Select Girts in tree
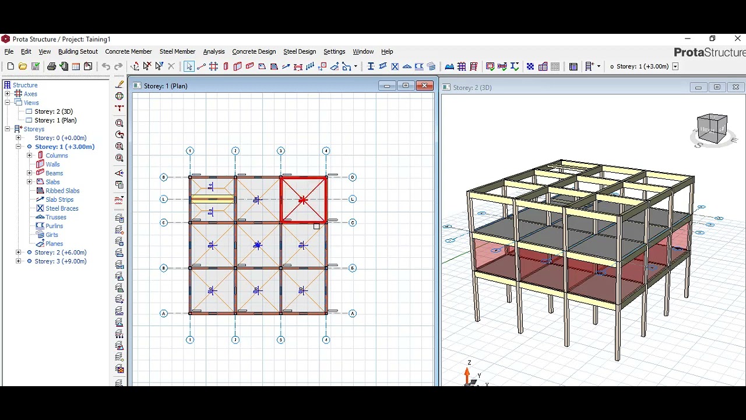 point(52,235)
